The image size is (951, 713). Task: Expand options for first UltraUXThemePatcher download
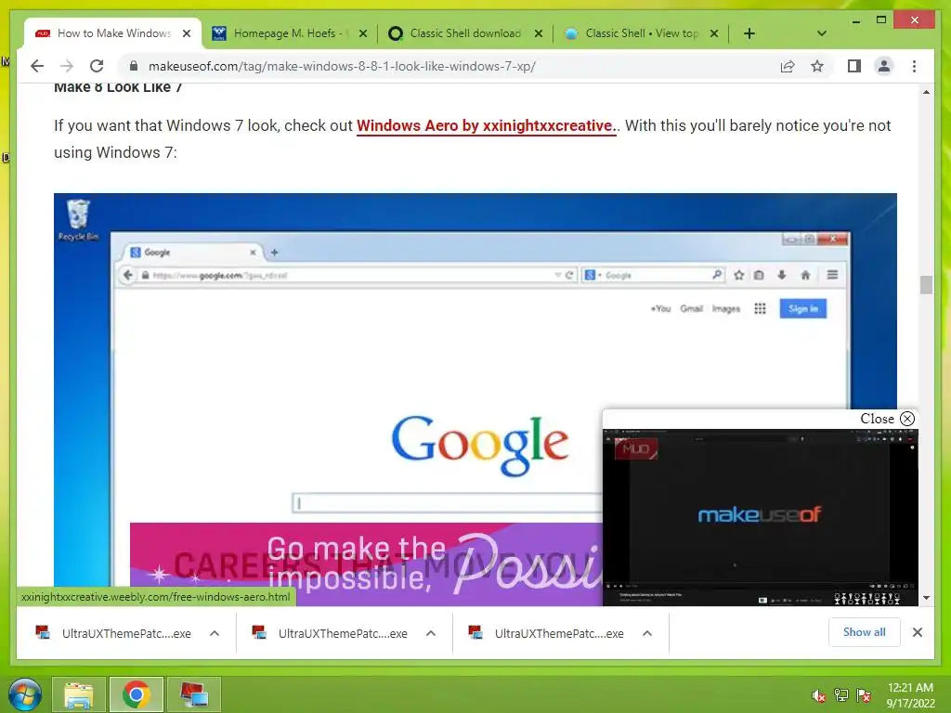pyautogui.click(x=215, y=633)
